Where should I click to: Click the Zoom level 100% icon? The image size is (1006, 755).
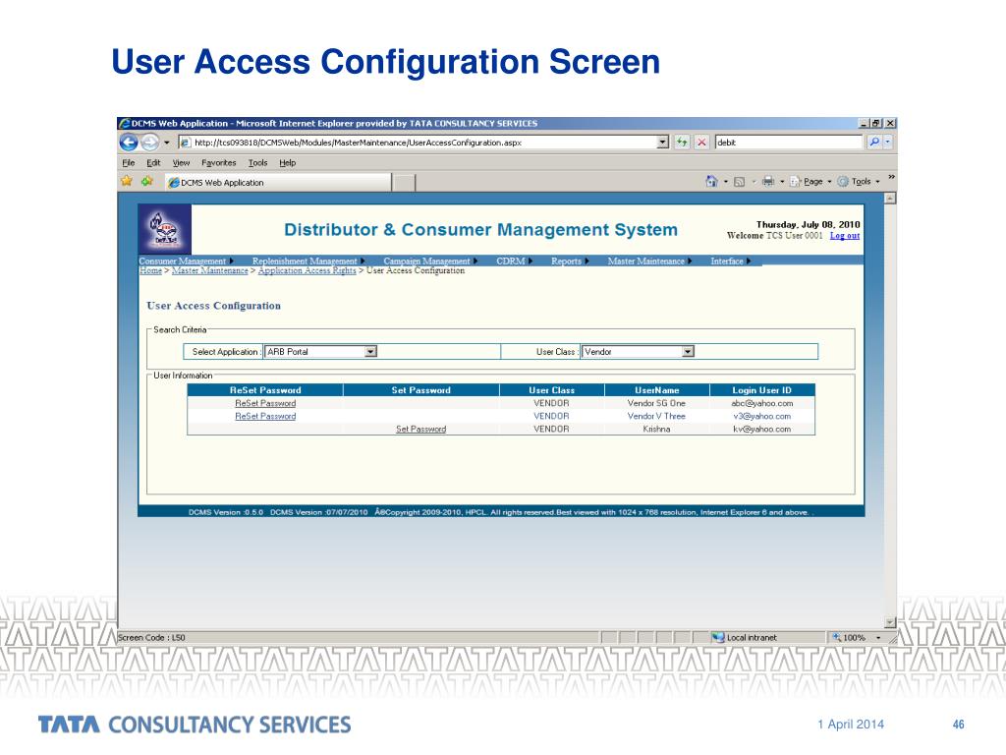click(837, 637)
